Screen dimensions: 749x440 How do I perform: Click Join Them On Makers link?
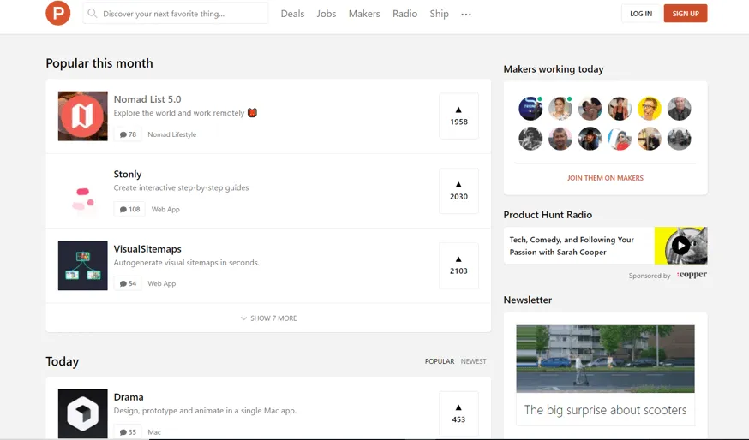pyautogui.click(x=605, y=178)
